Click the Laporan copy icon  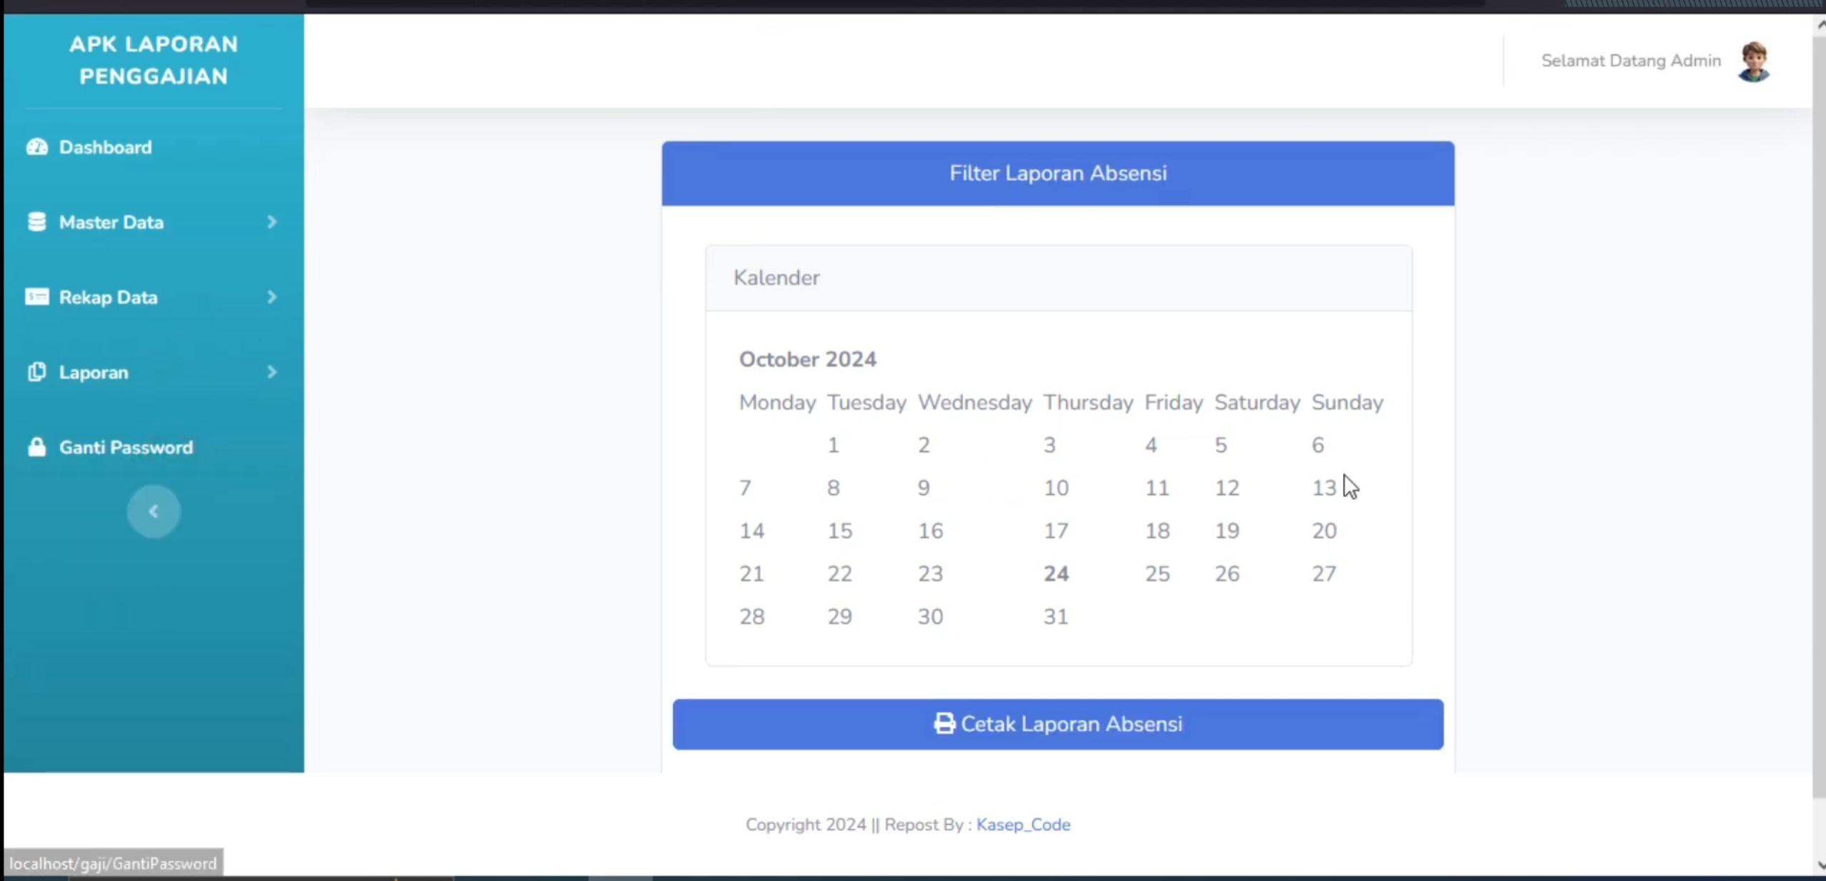click(37, 372)
